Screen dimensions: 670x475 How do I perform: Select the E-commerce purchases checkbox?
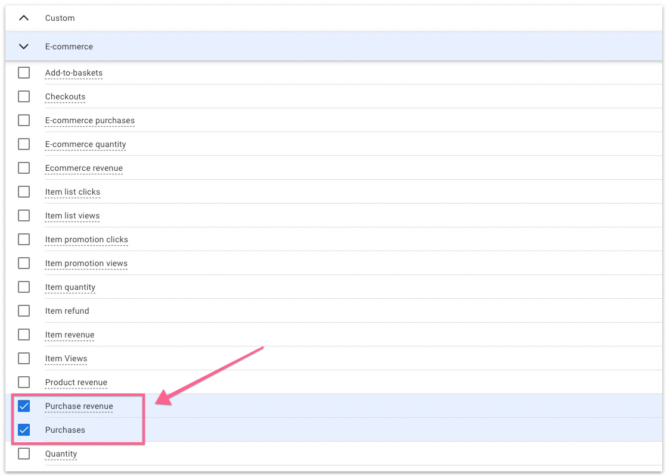click(24, 120)
